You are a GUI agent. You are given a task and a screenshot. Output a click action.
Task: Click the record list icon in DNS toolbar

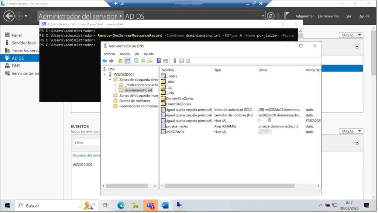click(x=182, y=61)
